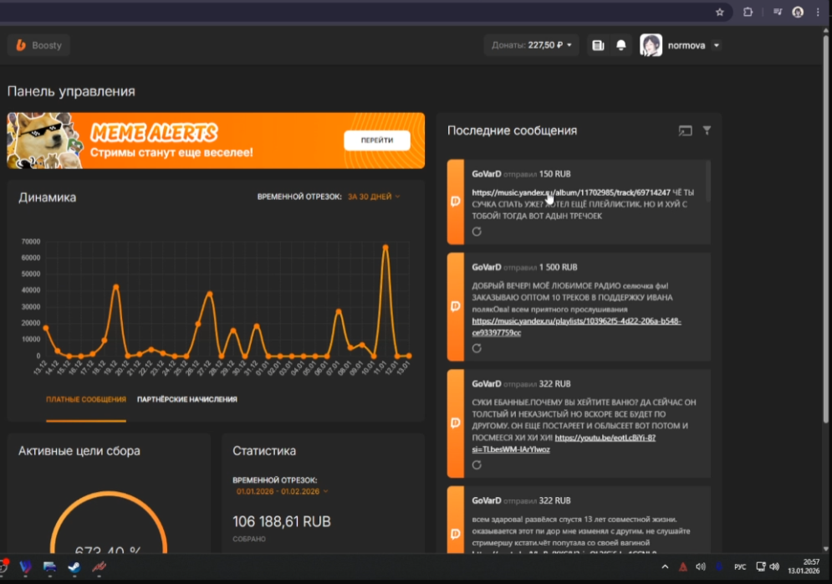Click GoVarD name on the 150 RUB message

486,174
